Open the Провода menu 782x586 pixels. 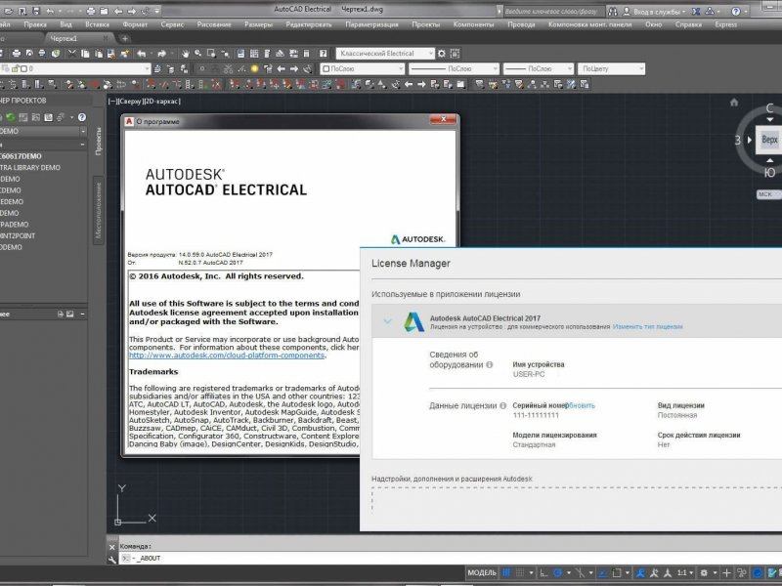click(521, 24)
